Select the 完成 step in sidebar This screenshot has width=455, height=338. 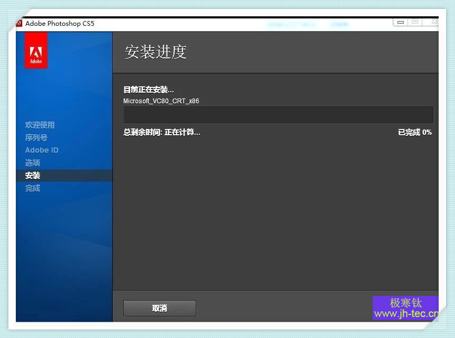[x=33, y=188]
